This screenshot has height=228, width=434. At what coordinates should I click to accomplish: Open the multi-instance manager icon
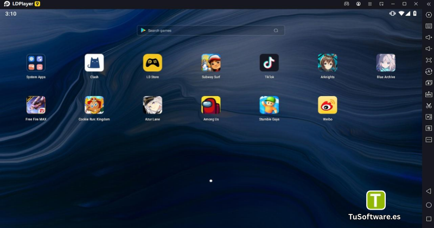[429, 83]
